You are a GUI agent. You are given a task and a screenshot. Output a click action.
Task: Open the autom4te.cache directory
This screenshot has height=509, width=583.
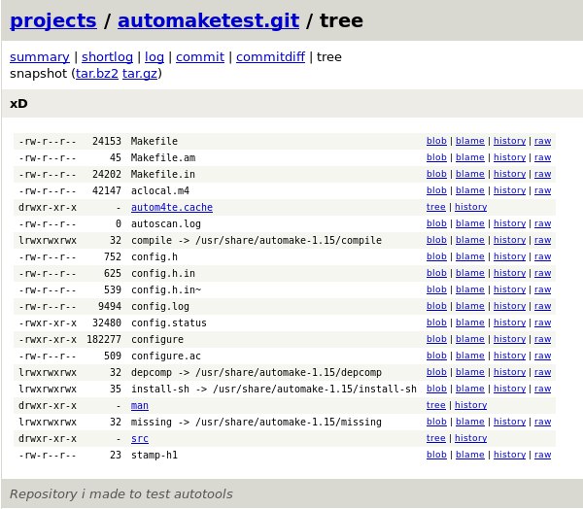pos(172,207)
